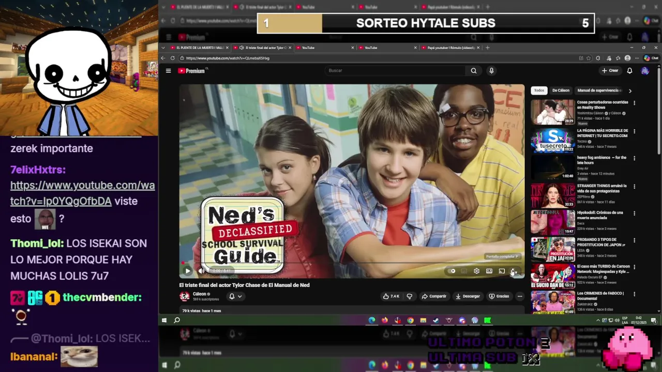Open Windows taskbar search
This screenshot has width=662, height=372.
[x=177, y=320]
